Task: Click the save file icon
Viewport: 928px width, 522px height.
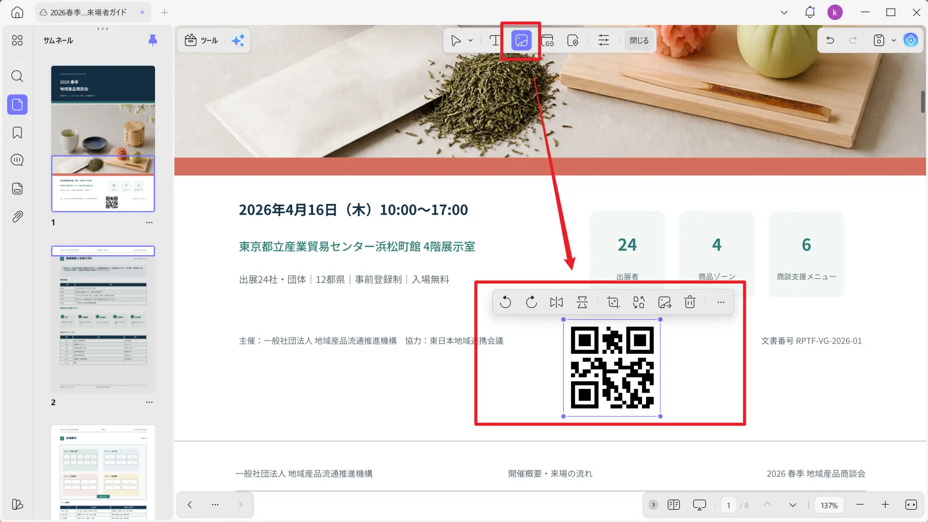Action: point(879,40)
